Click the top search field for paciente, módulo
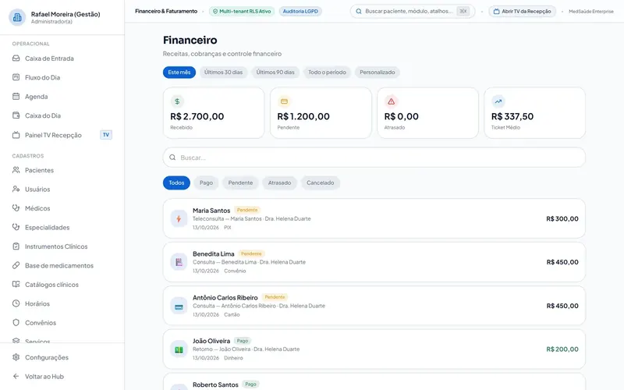 coord(413,11)
